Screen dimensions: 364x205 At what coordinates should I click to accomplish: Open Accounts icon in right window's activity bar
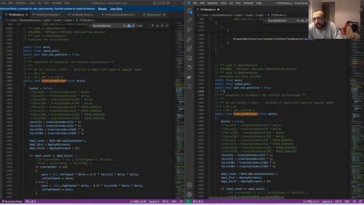(189, 185)
